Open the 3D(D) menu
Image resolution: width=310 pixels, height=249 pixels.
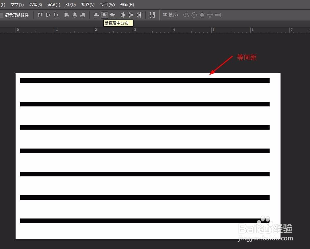pyautogui.click(x=71, y=5)
